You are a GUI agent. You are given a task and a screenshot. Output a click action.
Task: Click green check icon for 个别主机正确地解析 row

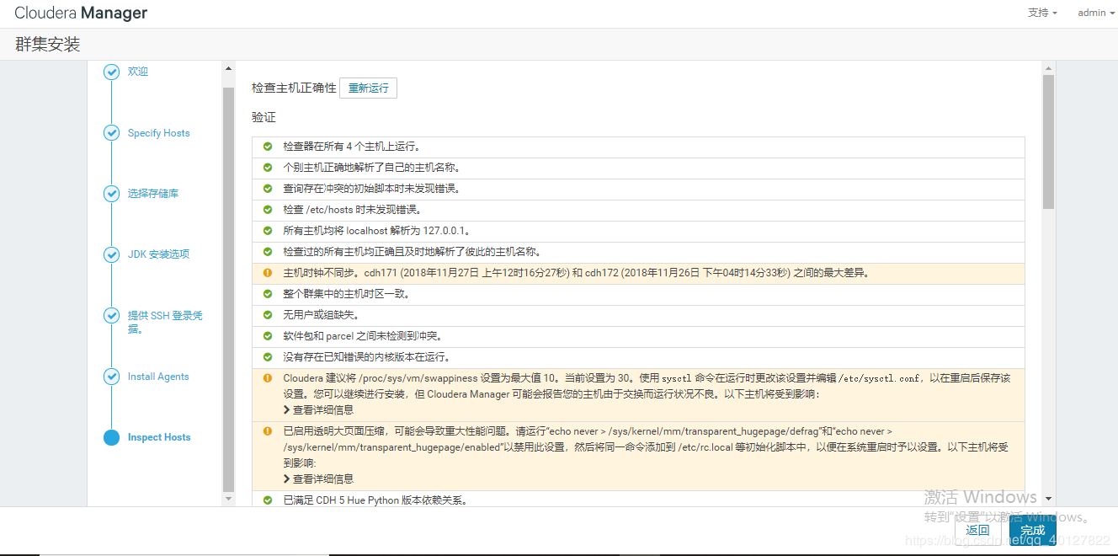pos(268,168)
